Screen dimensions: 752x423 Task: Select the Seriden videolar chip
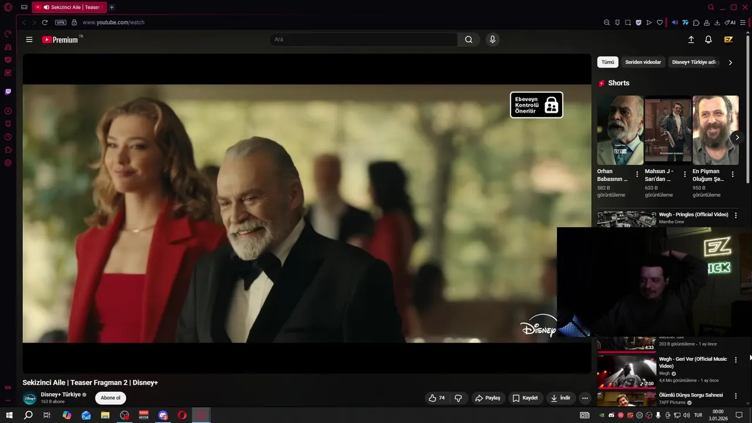[643, 62]
